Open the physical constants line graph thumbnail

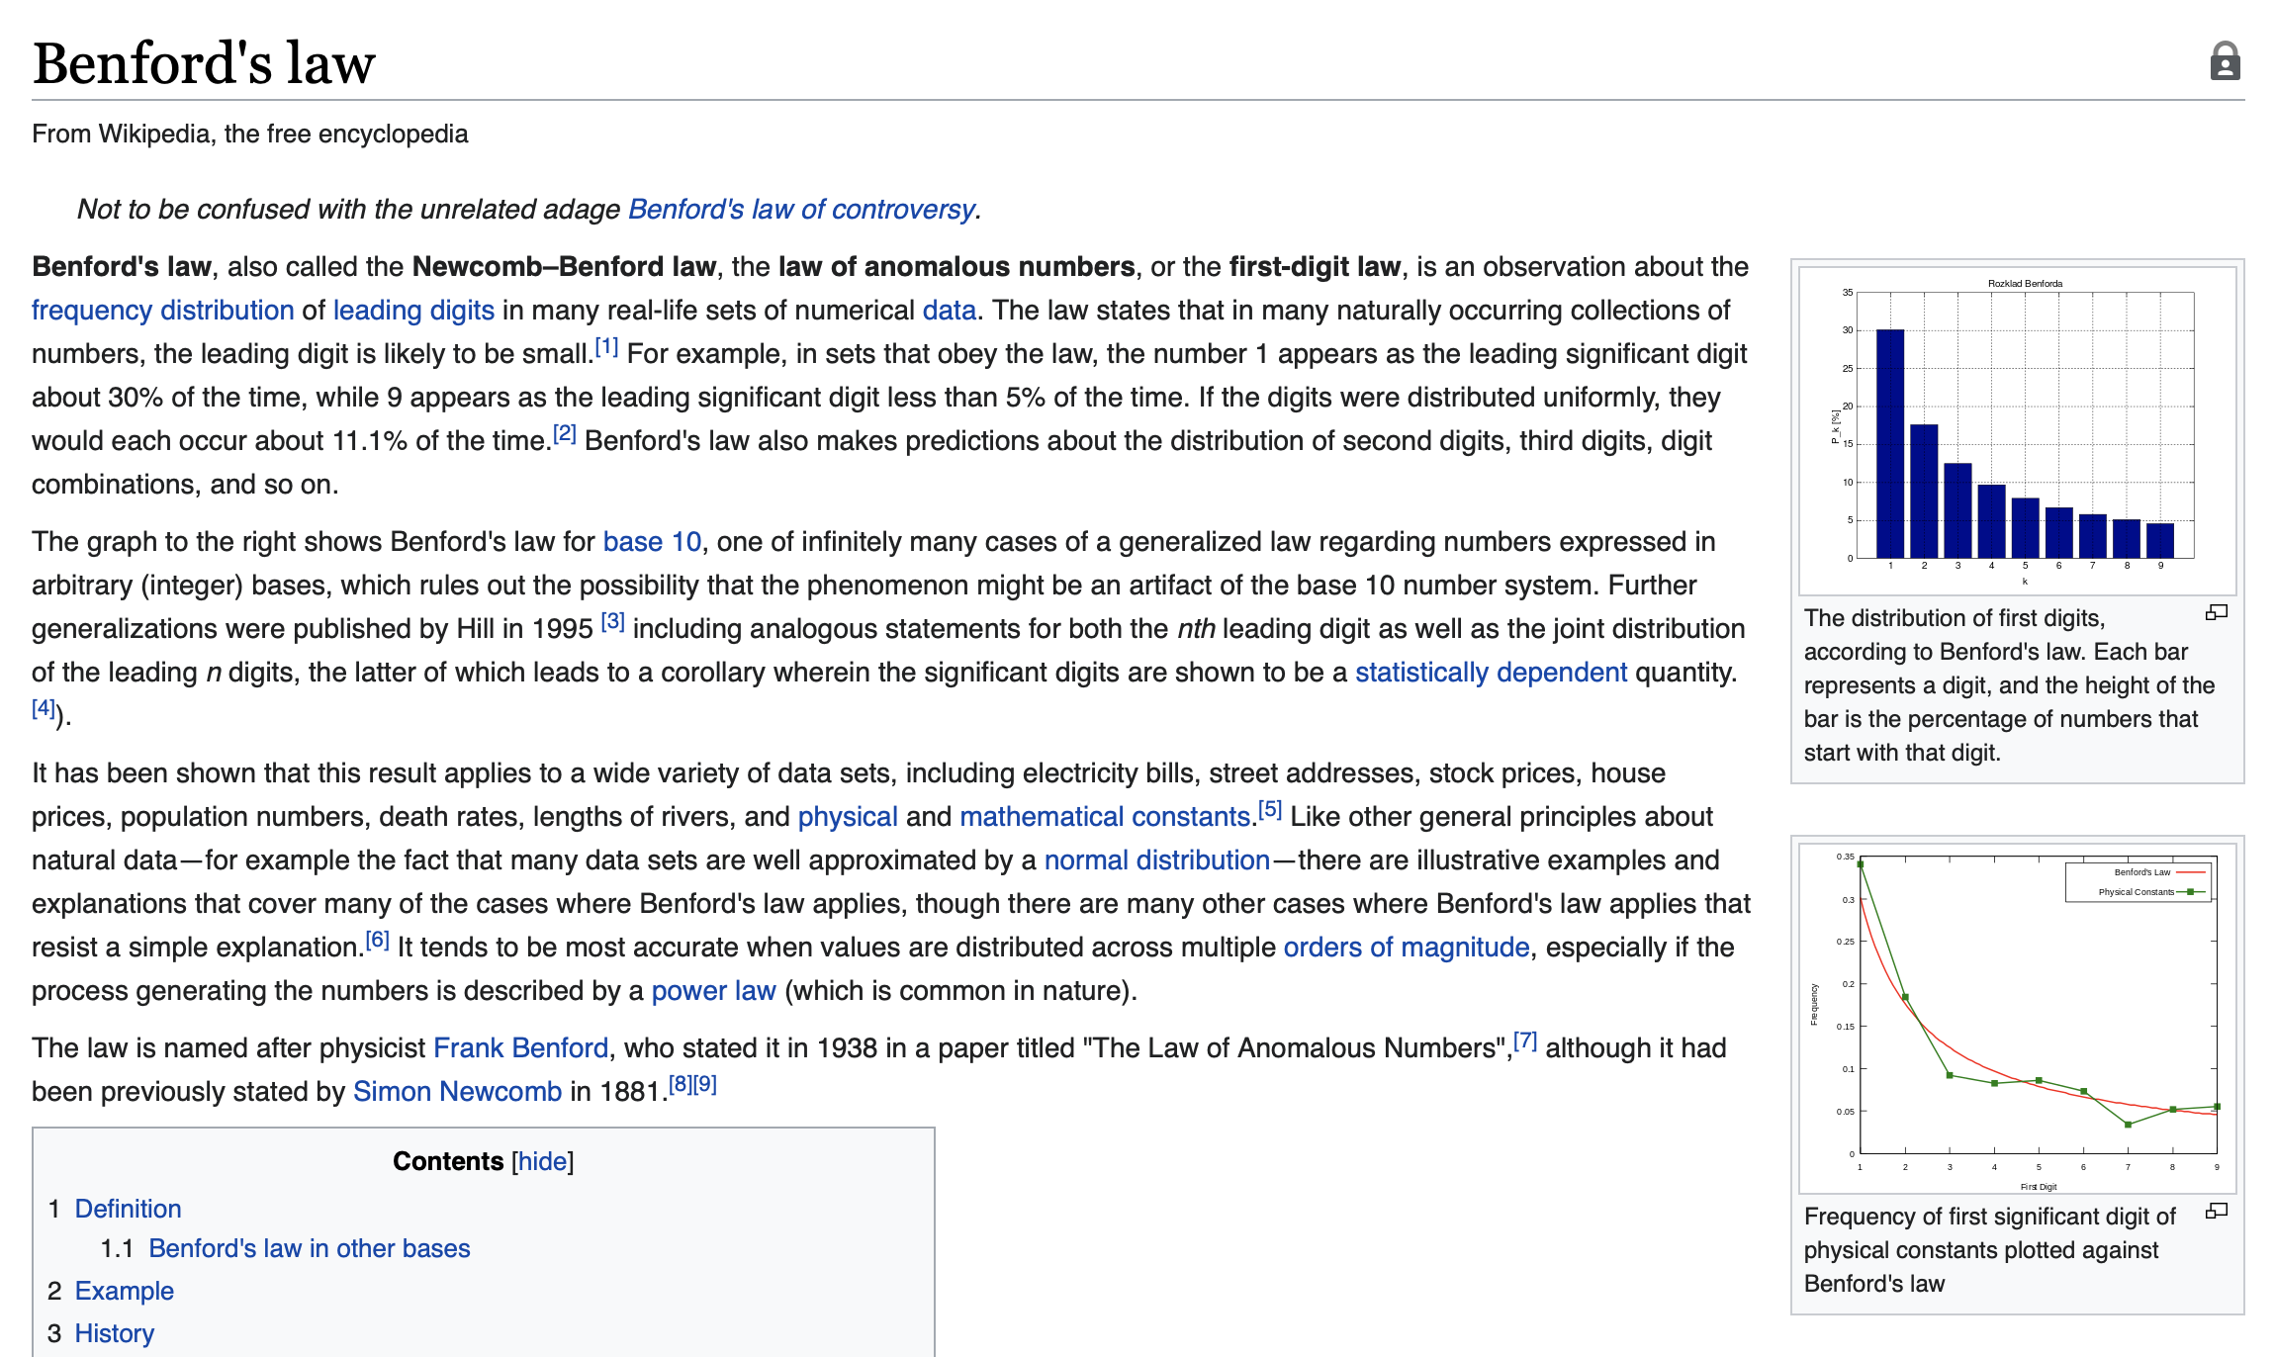(x=2017, y=1018)
